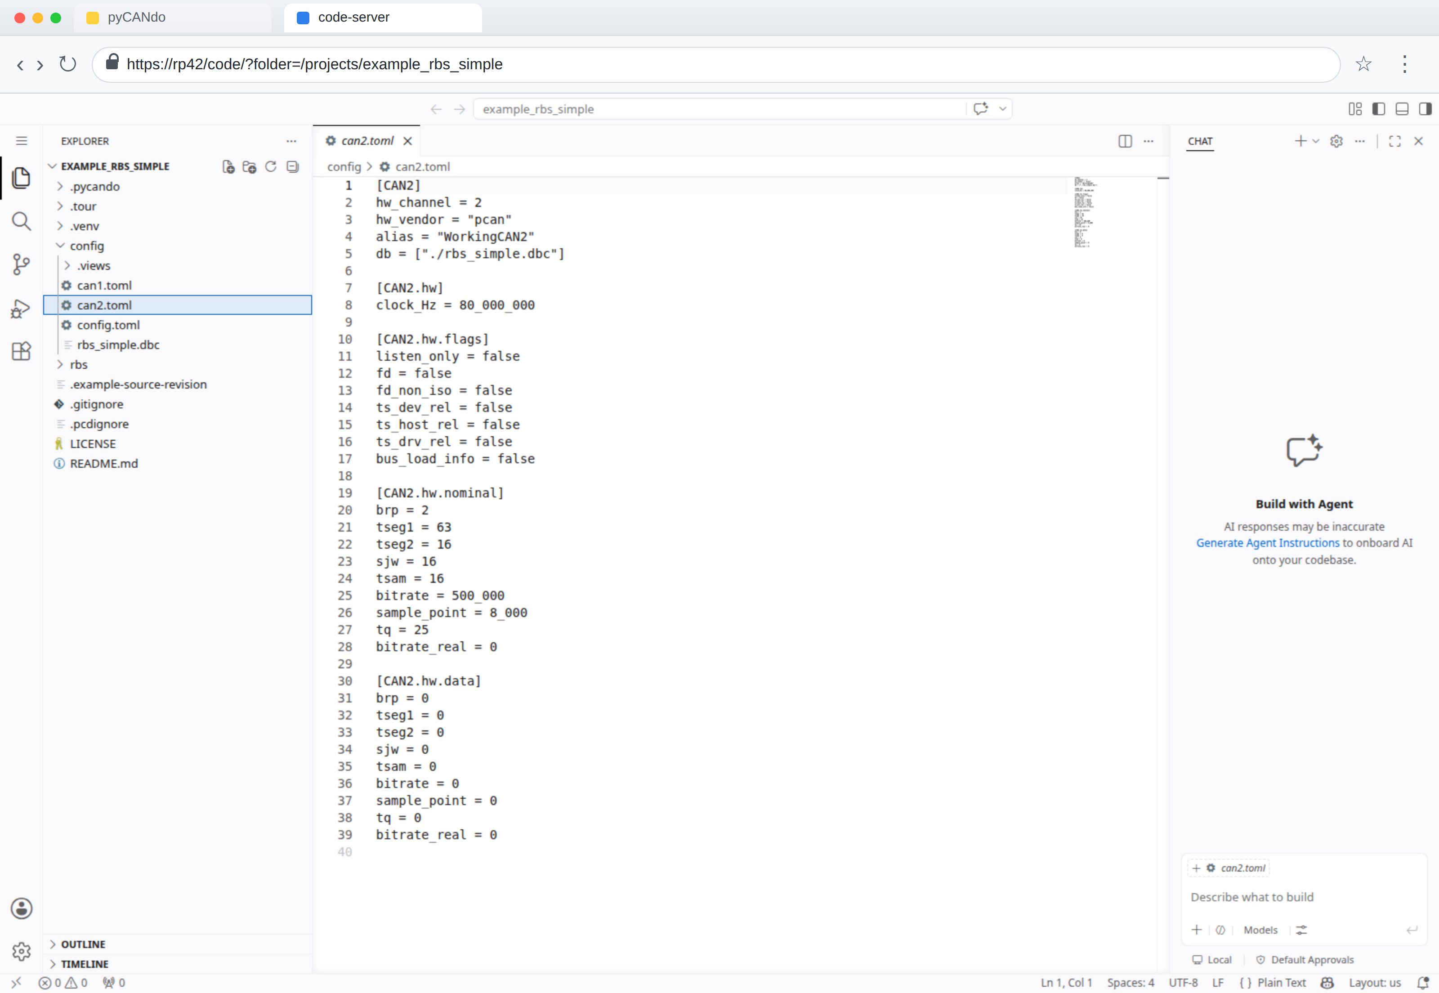1439x993 pixels.
Task: Maximize the chat panel
Action: point(1395,141)
